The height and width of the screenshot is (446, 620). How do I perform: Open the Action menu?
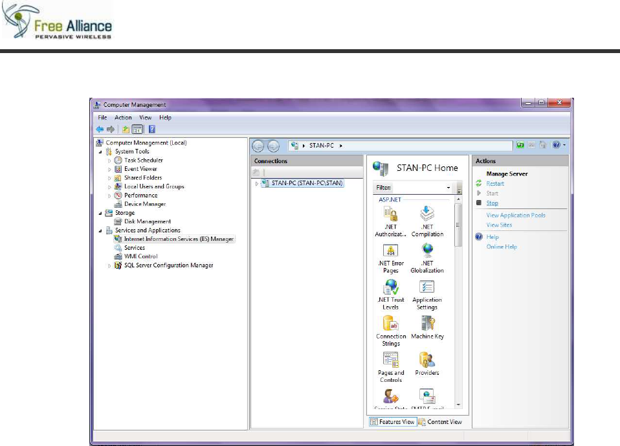(x=123, y=117)
